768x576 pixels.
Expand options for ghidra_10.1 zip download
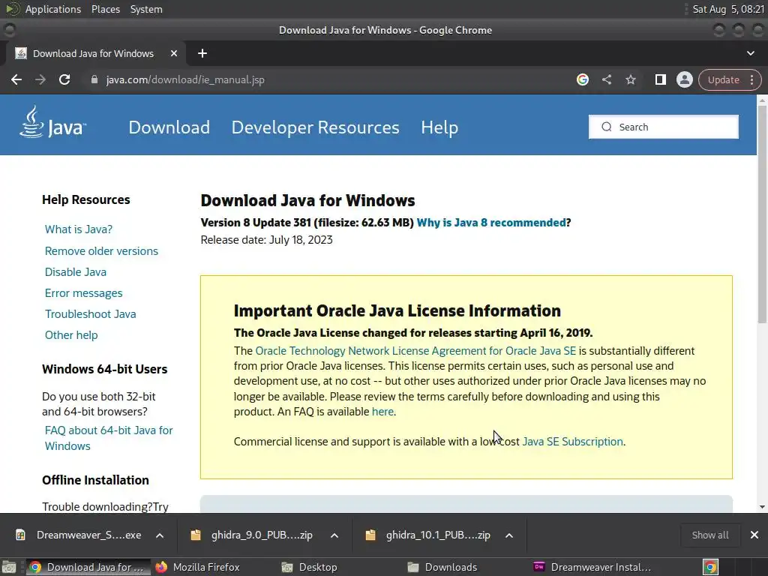(x=509, y=535)
